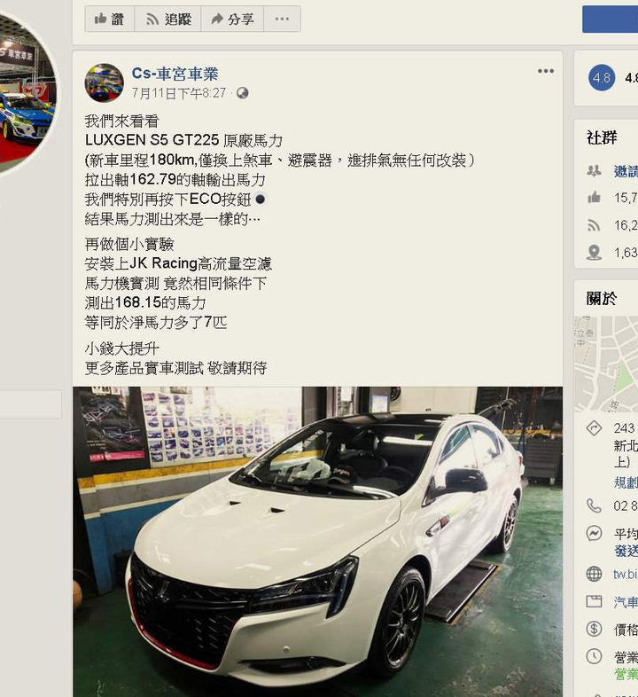Open the tw.bi website link
The height and width of the screenshot is (697, 638).
pyautogui.click(x=626, y=574)
